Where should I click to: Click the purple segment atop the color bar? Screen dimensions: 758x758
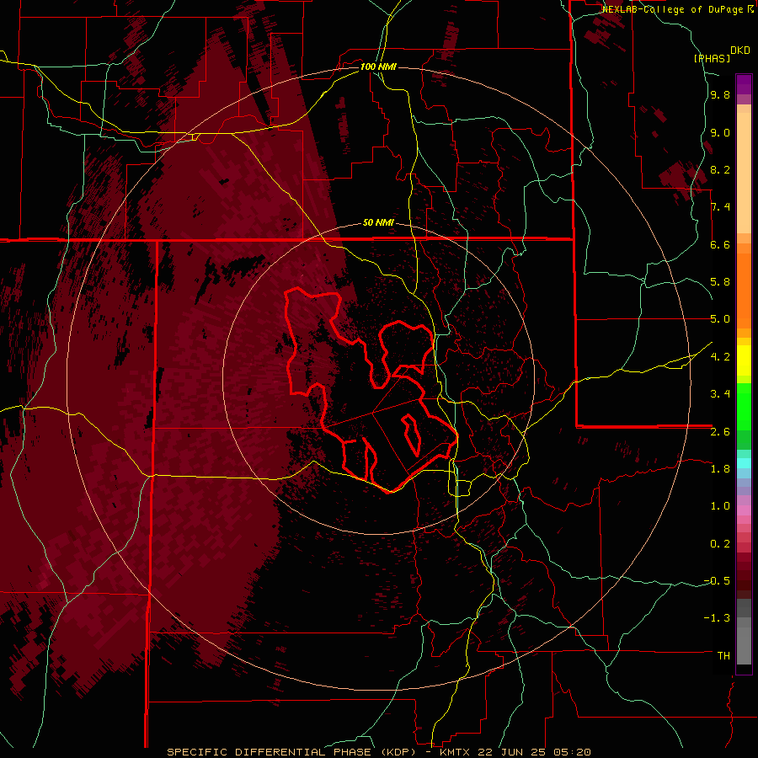(744, 84)
